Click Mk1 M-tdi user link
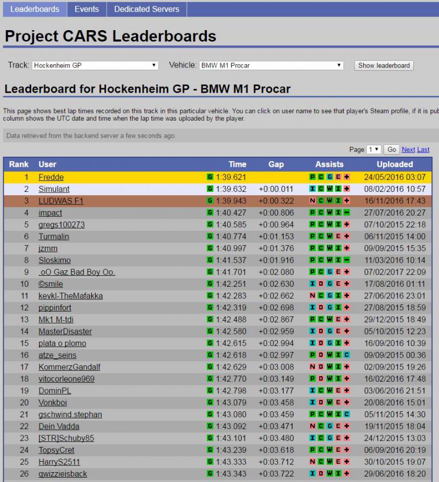 click(56, 320)
